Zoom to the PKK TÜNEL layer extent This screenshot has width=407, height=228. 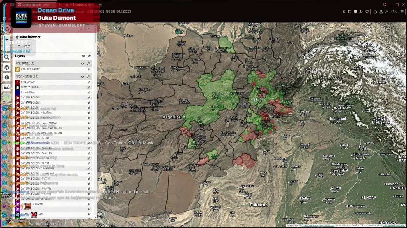click(x=89, y=63)
